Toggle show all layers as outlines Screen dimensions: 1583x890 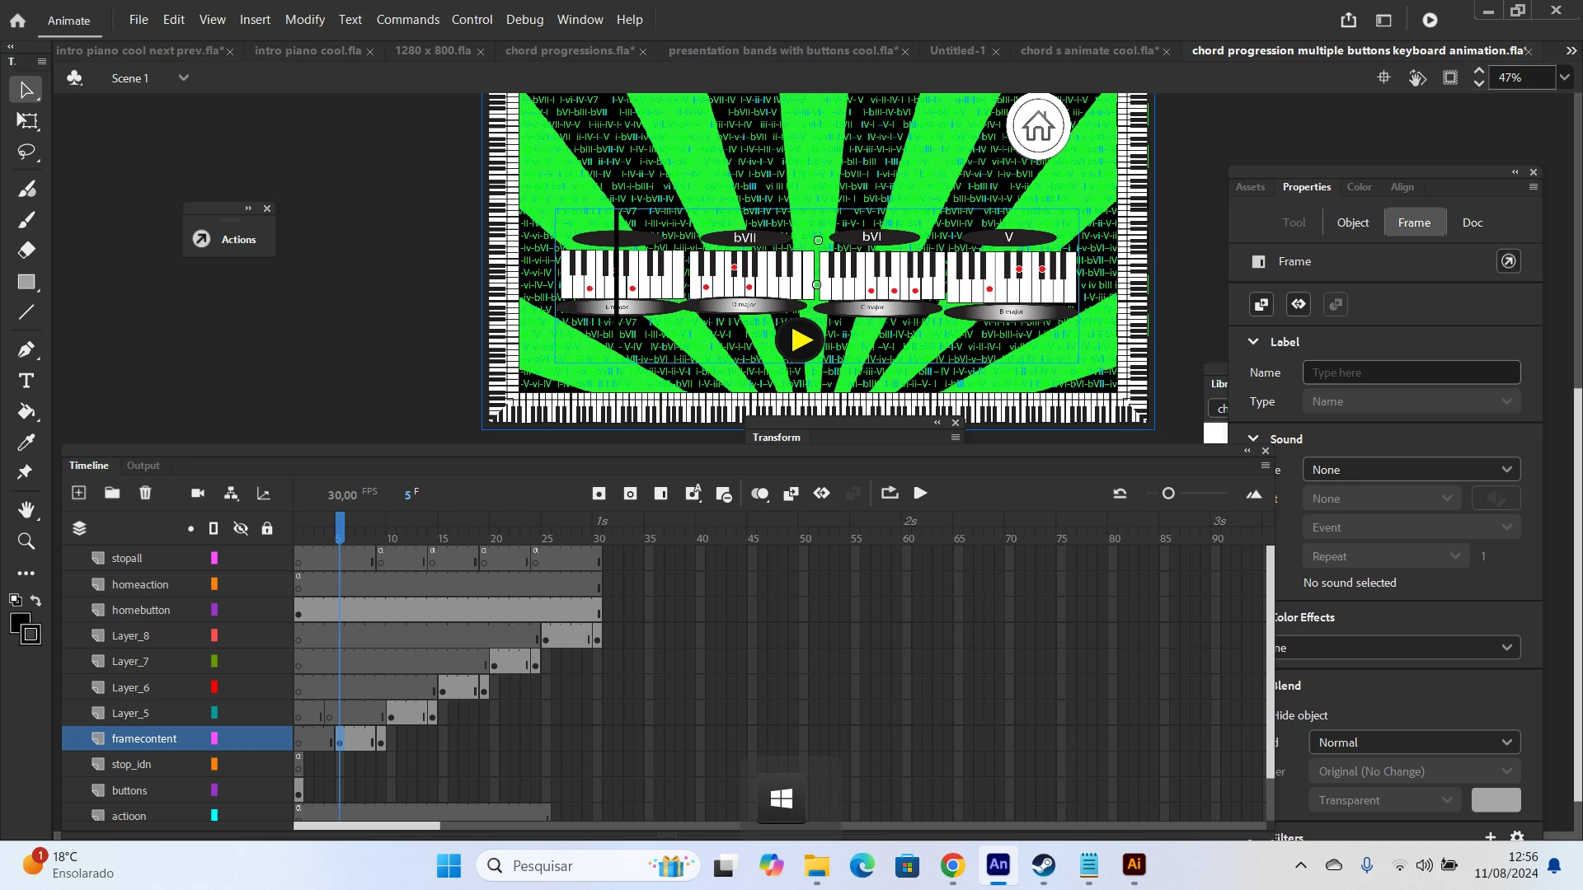(x=214, y=528)
